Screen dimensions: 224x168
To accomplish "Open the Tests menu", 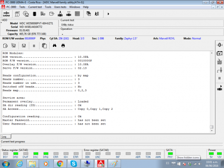I will [22, 7].
